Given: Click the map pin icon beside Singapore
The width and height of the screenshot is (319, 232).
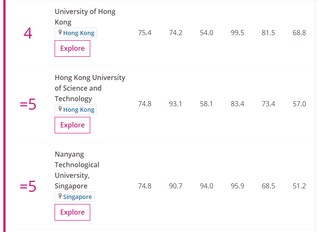Looking at the screenshot, I should tap(60, 196).
